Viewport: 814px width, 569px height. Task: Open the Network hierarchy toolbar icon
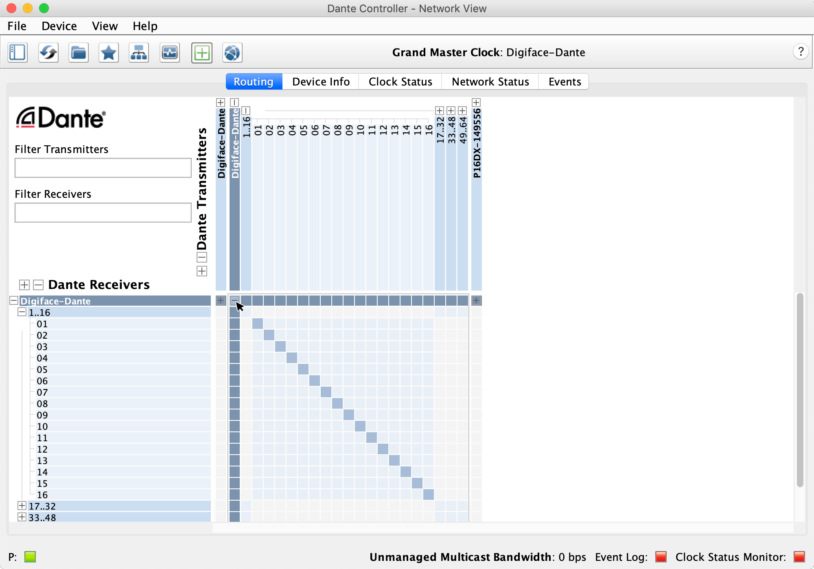click(139, 53)
